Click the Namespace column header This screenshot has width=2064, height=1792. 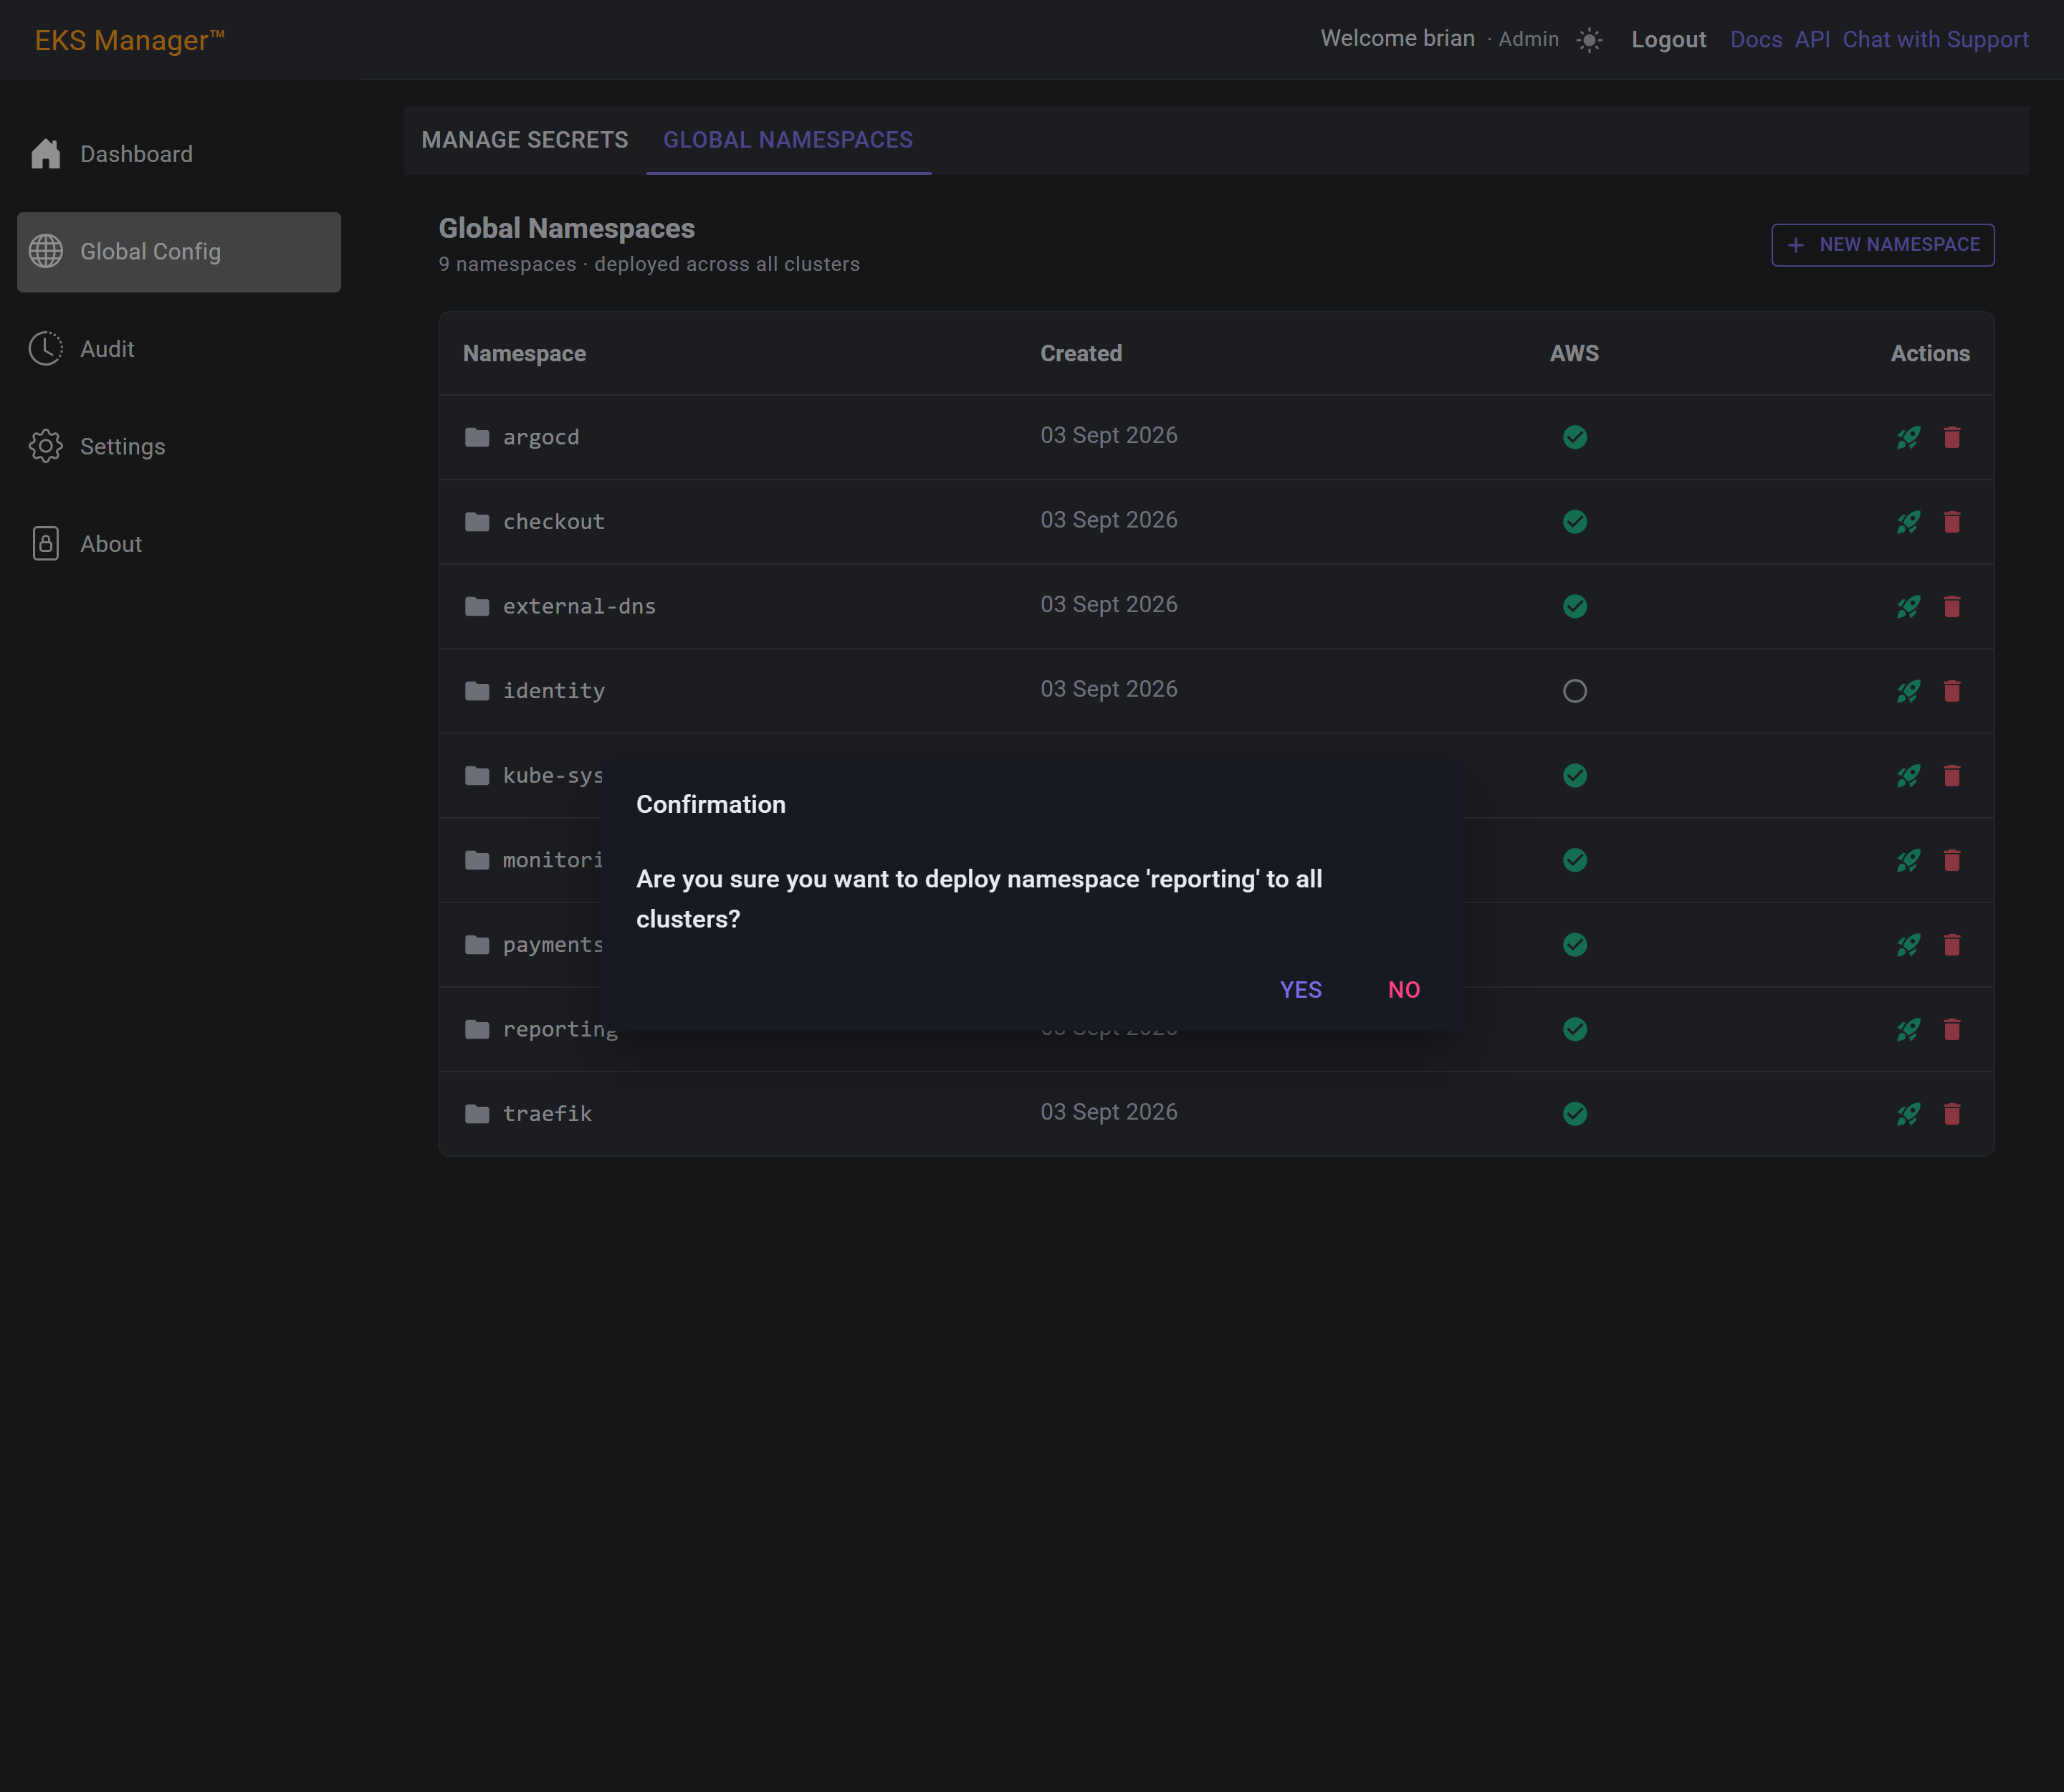(524, 354)
